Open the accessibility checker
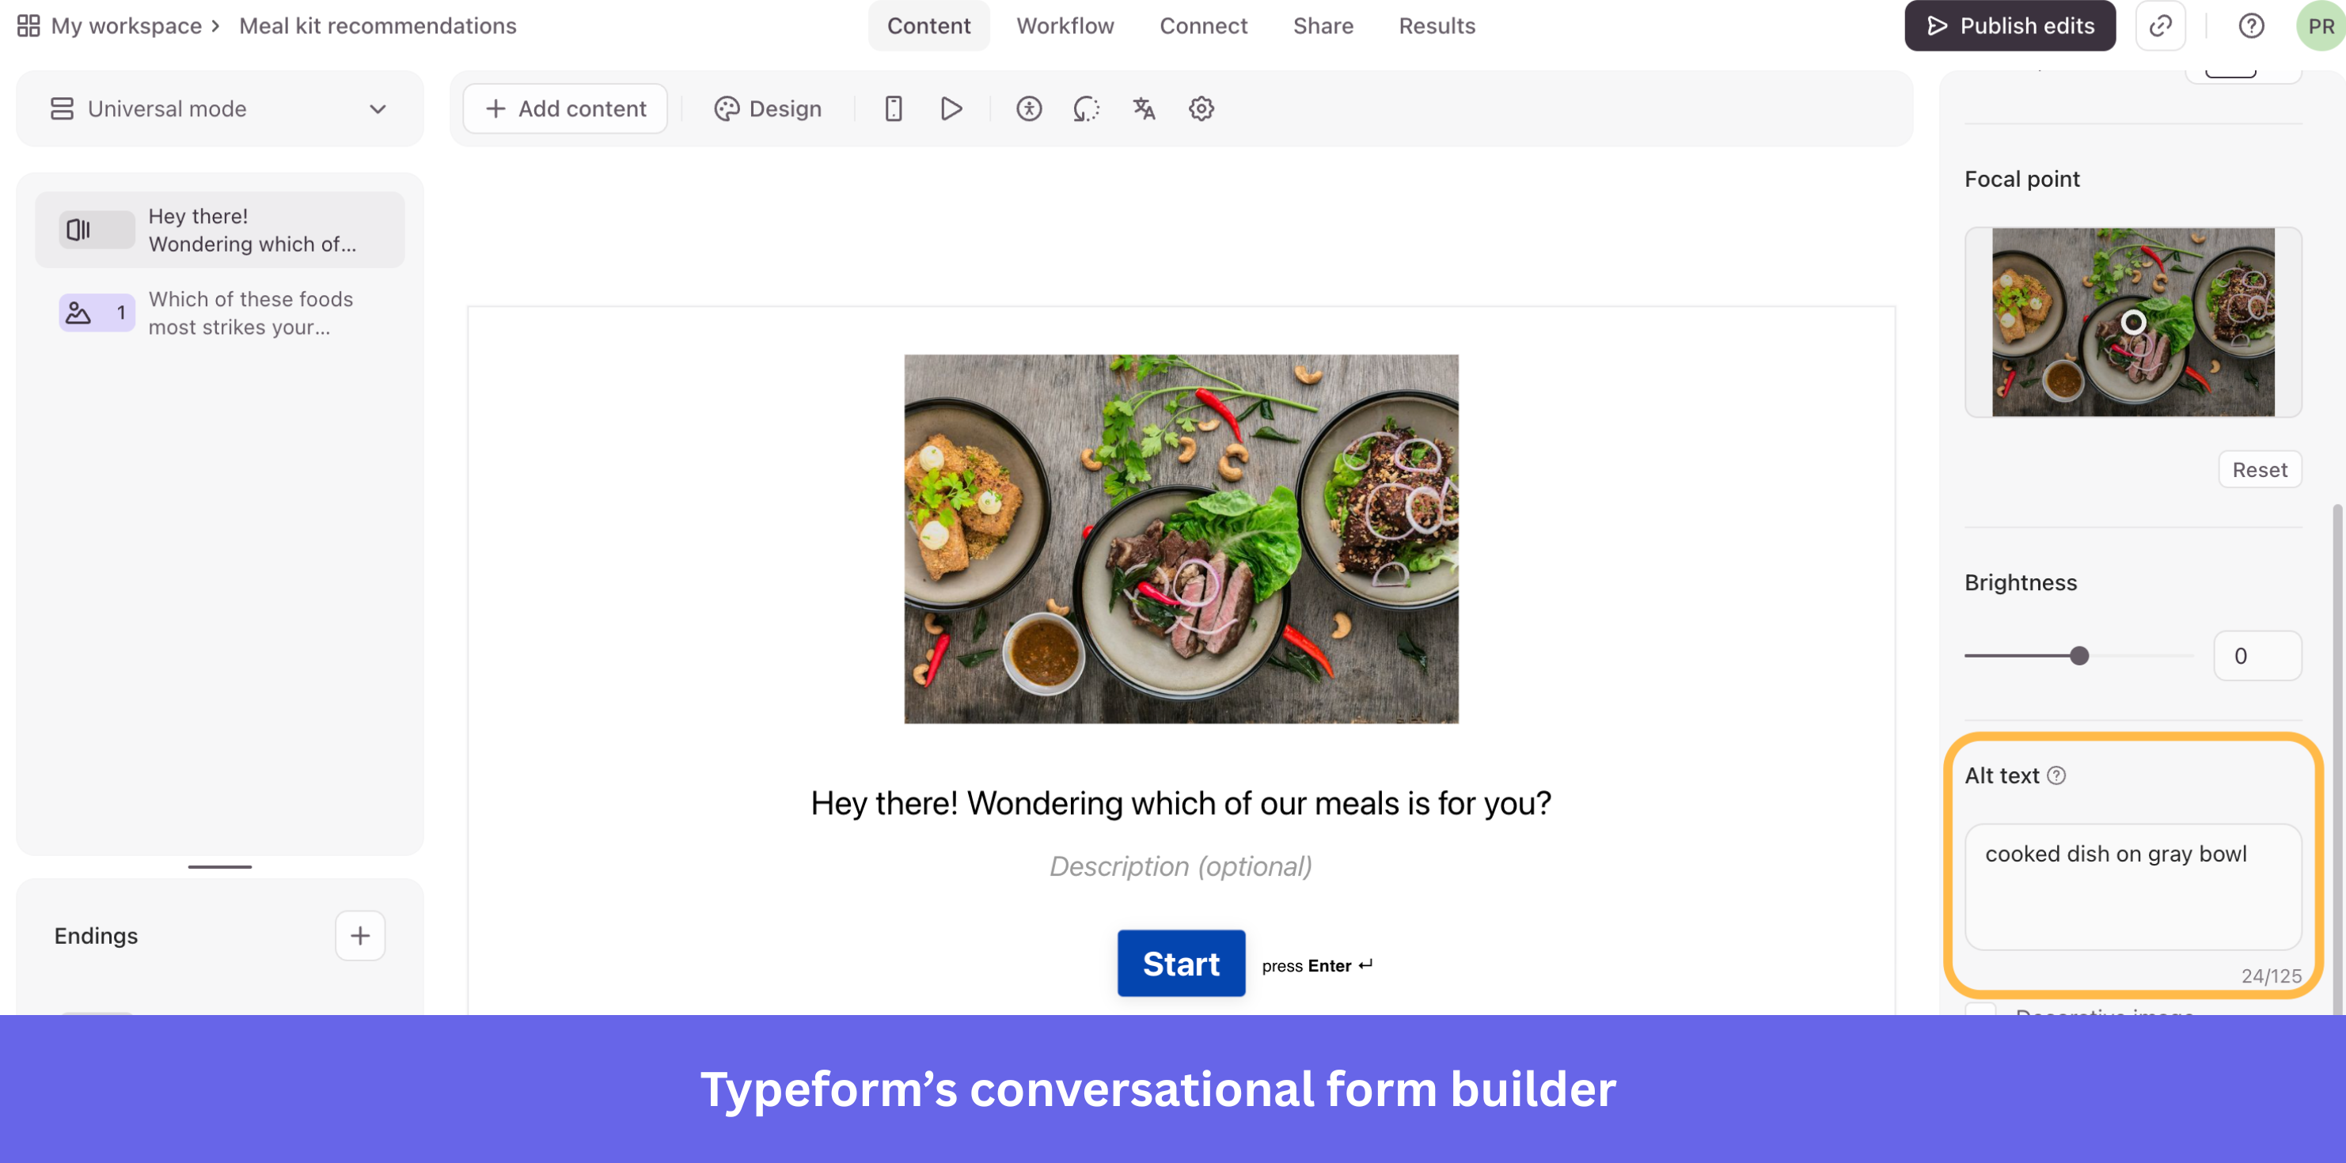 pyautogui.click(x=1028, y=108)
